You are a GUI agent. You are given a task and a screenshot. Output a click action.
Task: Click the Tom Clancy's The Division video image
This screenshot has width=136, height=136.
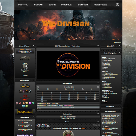[x=68, y=65]
